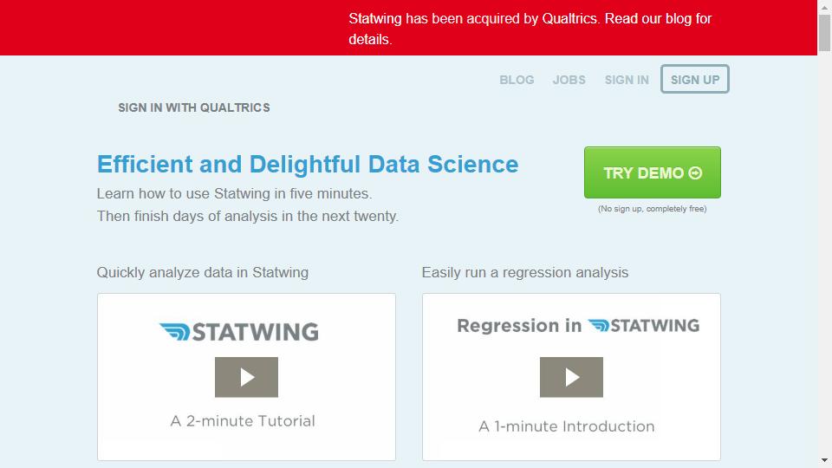
Task: Click the Qualtrics acquisition banner text
Action: tap(530, 29)
